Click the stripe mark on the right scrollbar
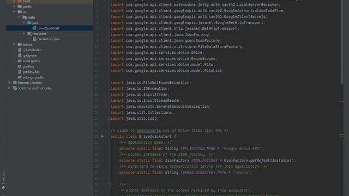Screen dimensions: 349x196 click(x=341, y=134)
